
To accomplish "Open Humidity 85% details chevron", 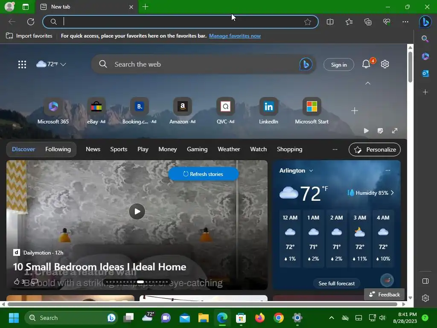I will pos(393,193).
